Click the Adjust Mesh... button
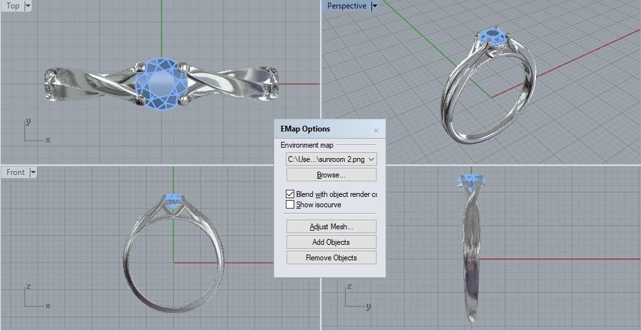The height and width of the screenshot is (331, 641). [331, 226]
